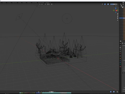Click the 3D cursor in the viewport
Screen dimensions: 125x94
tap(58, 58)
